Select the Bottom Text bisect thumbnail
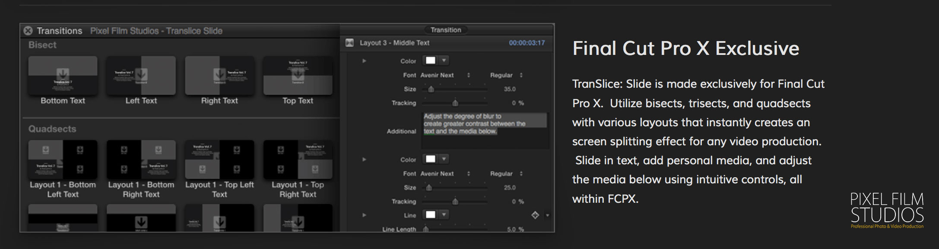The height and width of the screenshot is (249, 939). pos(63,76)
